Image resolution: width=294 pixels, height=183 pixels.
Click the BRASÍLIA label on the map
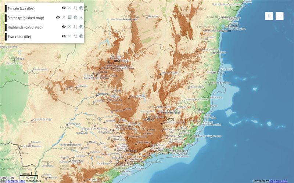121,61
